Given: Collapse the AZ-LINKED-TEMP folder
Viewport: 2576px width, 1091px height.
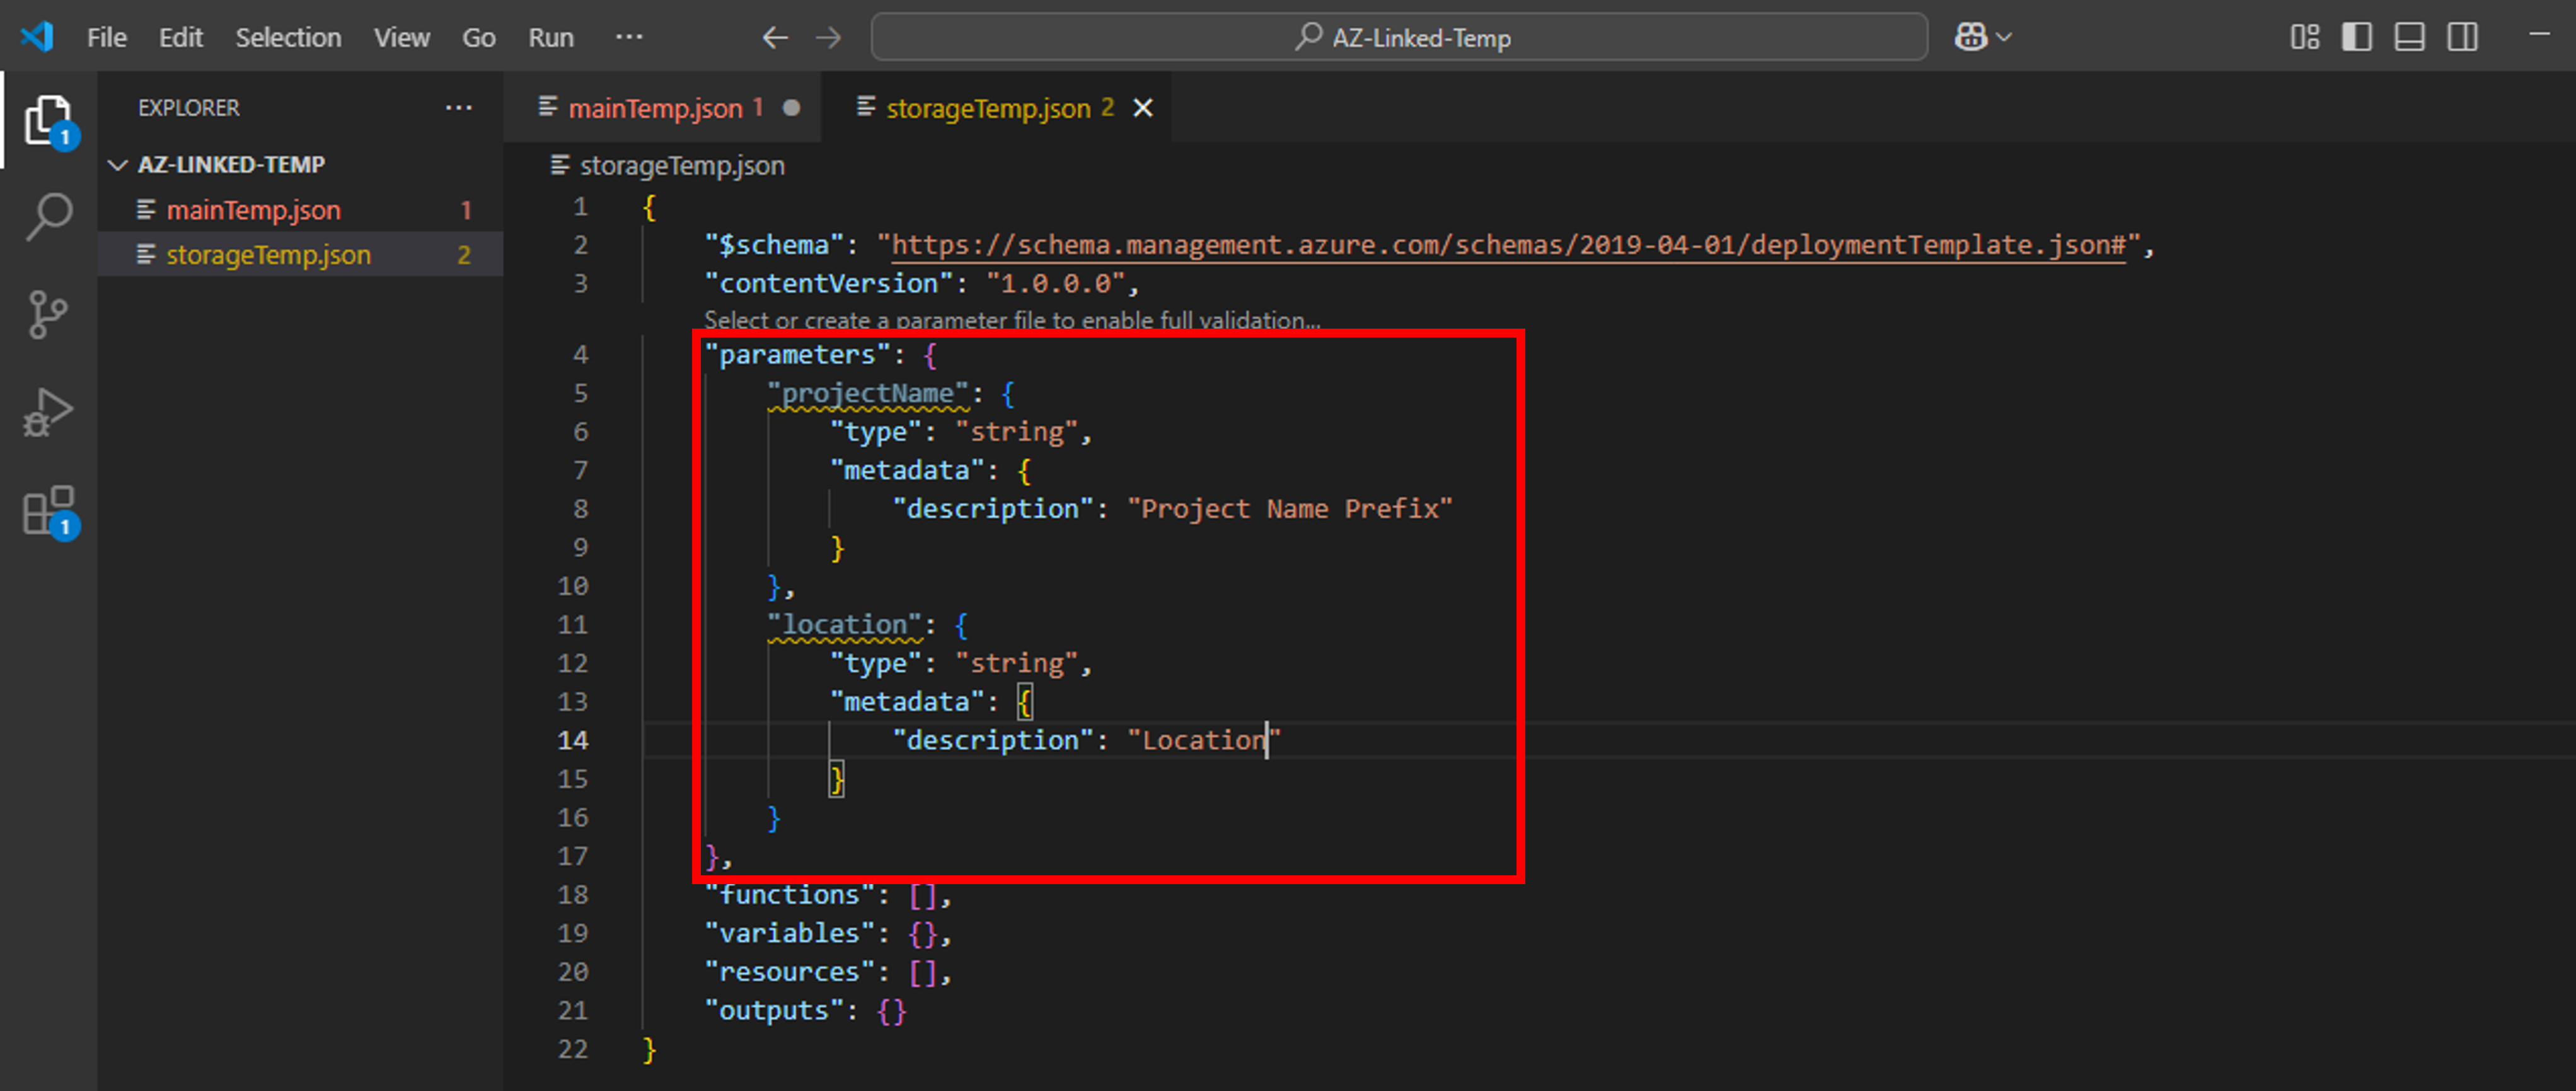Looking at the screenshot, I should pos(117,164).
